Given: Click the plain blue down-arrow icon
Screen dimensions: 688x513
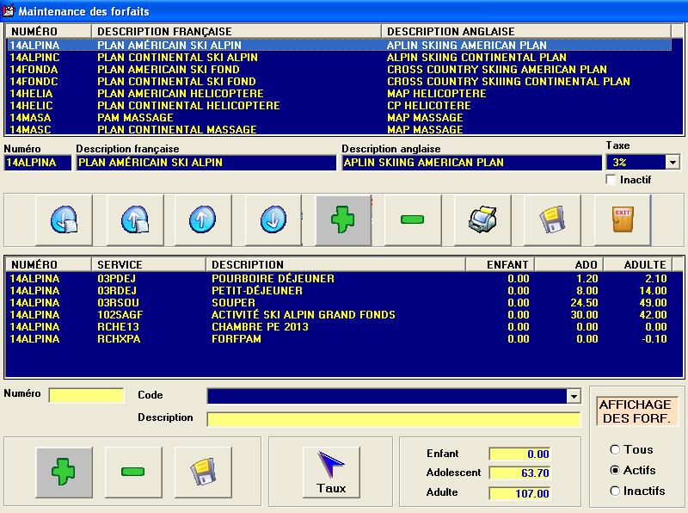Looking at the screenshot, I should pos(273,219).
